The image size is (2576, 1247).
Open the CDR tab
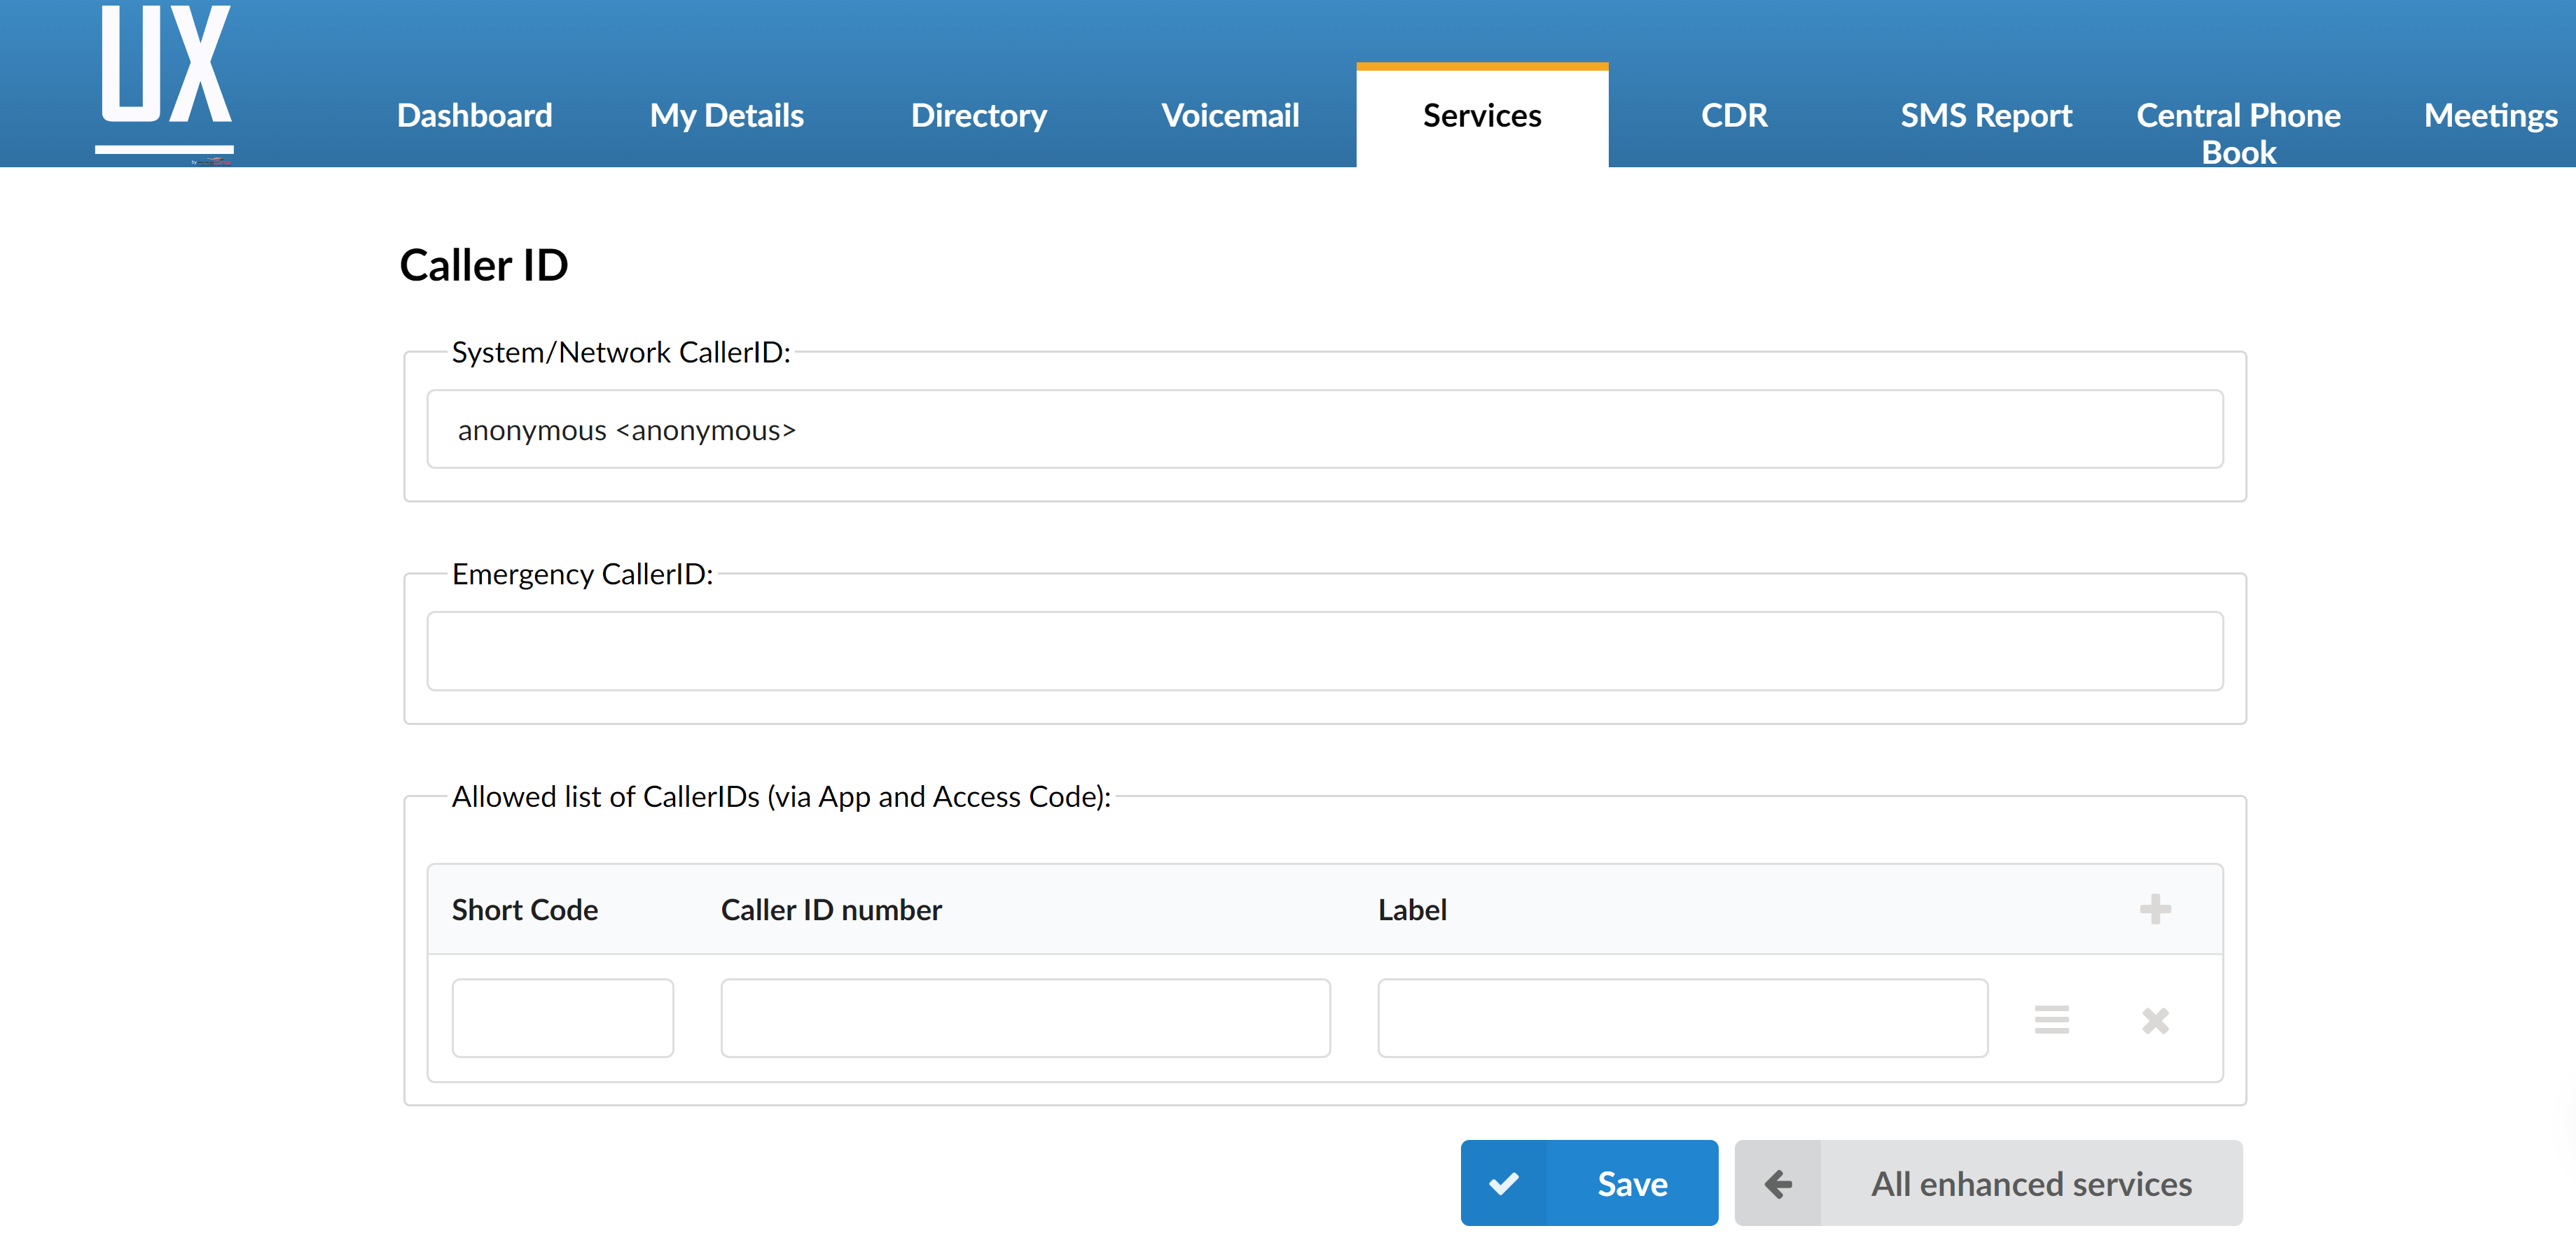pyautogui.click(x=1734, y=116)
